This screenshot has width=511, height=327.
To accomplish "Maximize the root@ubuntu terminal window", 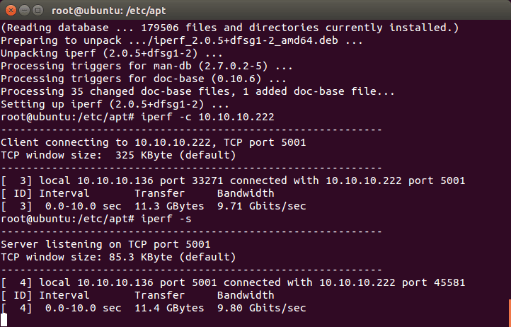I will pos(37,11).
